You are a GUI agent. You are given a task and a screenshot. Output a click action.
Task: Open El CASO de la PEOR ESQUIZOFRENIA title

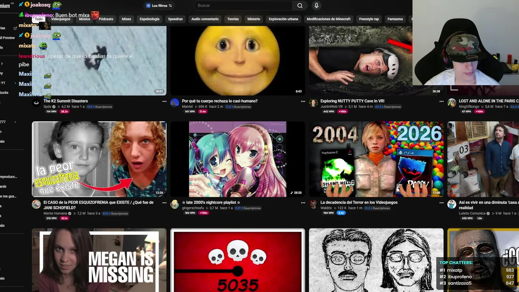coord(99,205)
